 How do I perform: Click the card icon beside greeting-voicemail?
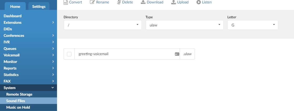point(177,54)
